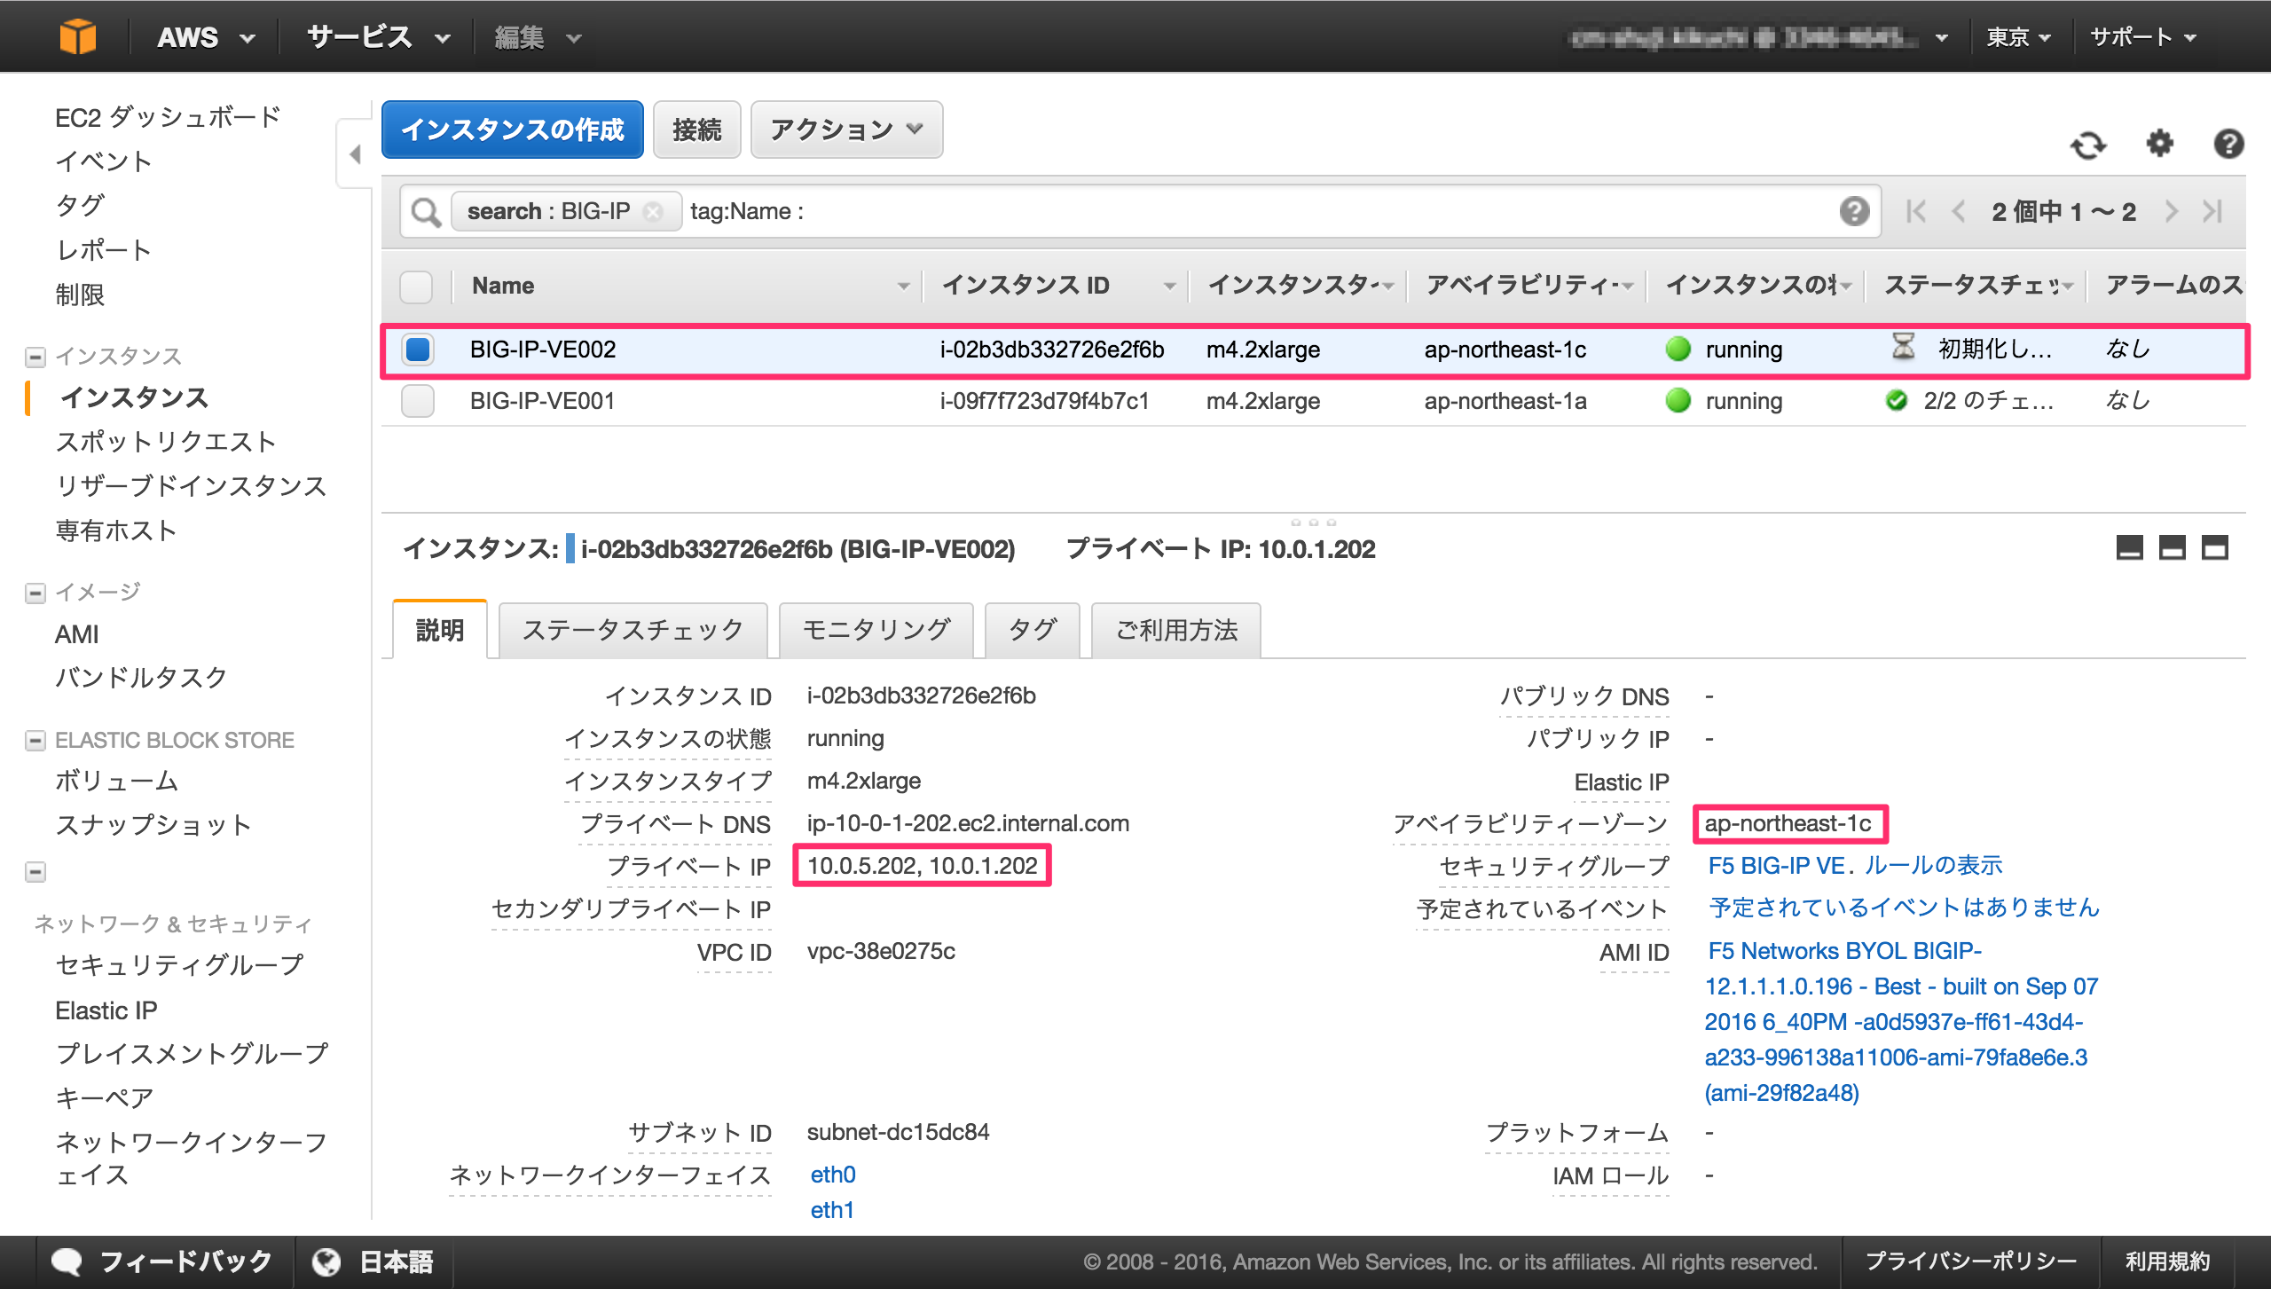
Task: Click the AWS cube logo icon
Action: 77,37
